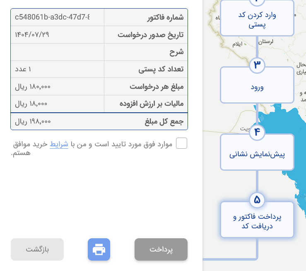
Task: Click the step 3 number circle
Action: click(x=257, y=65)
